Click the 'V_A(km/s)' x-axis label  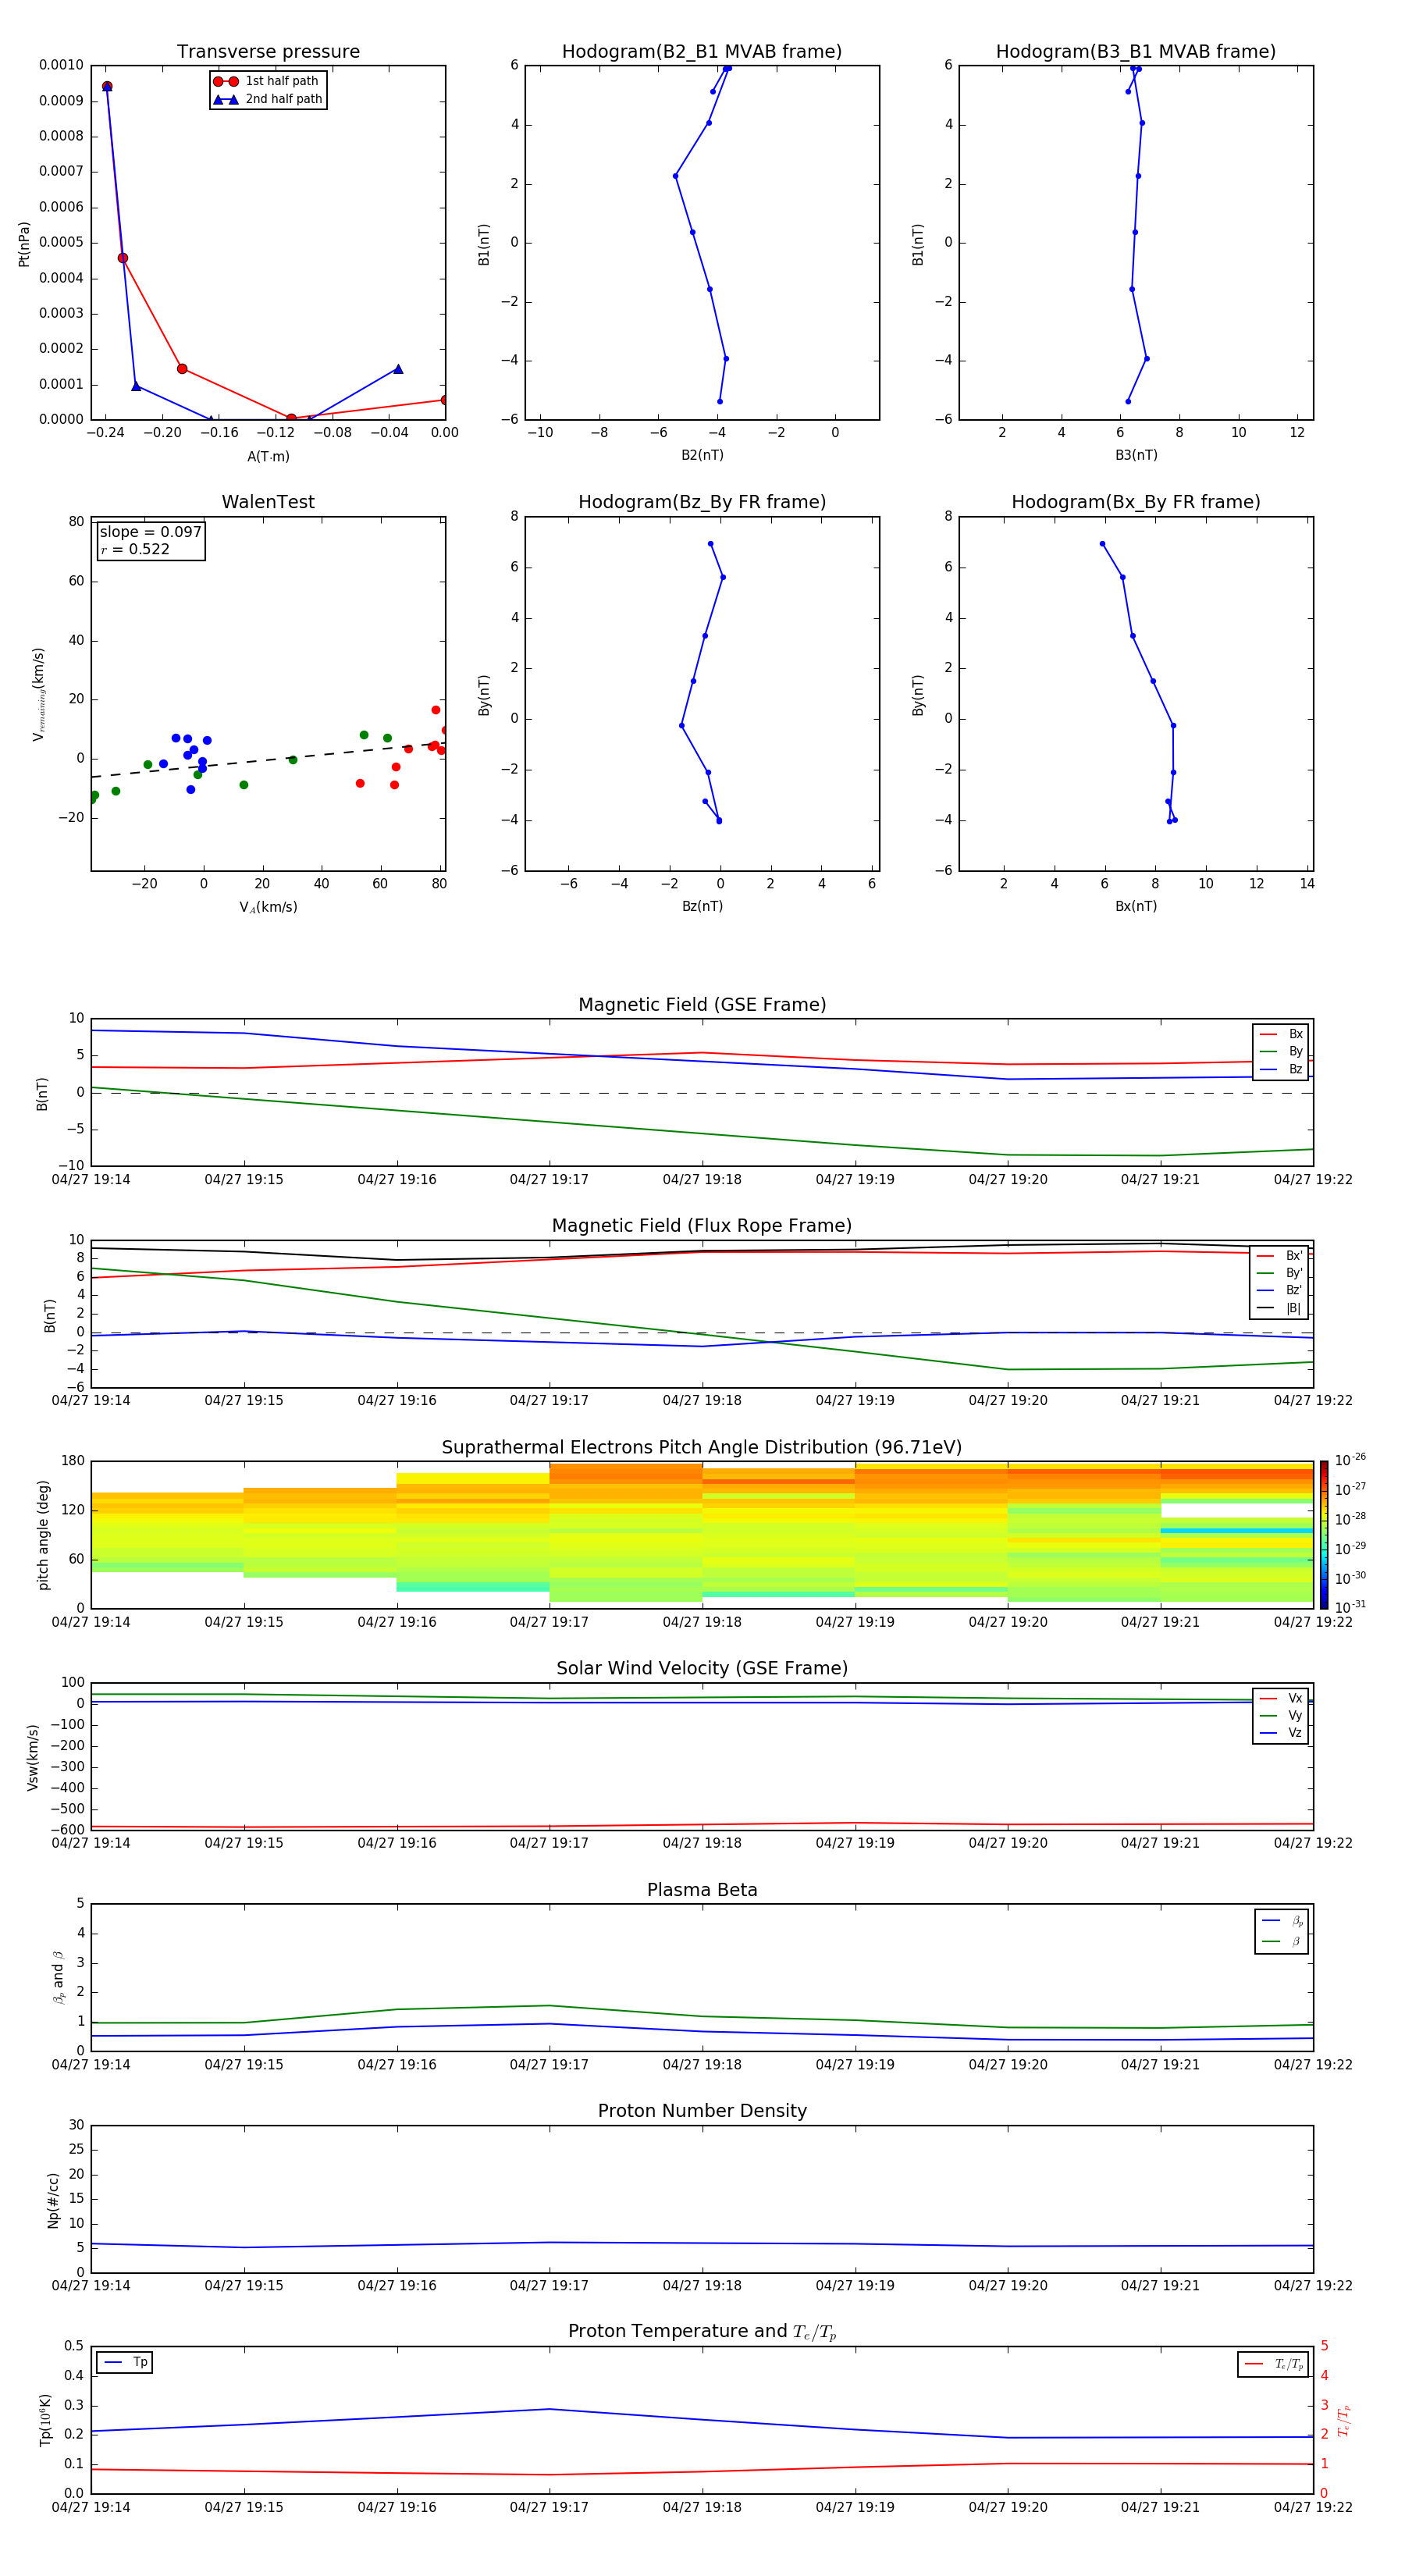[268, 907]
